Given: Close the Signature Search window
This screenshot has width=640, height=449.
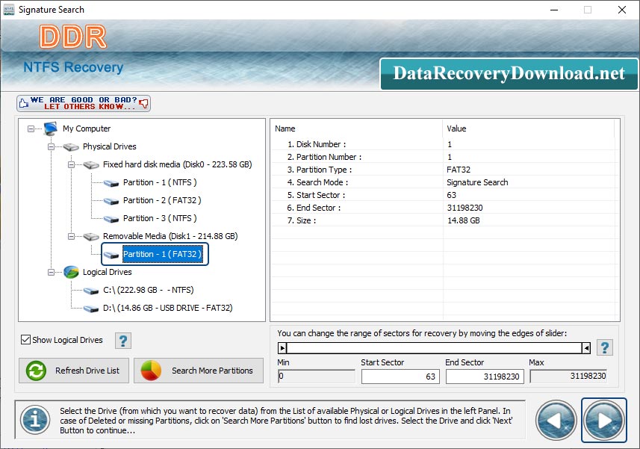Looking at the screenshot, I should click(621, 10).
